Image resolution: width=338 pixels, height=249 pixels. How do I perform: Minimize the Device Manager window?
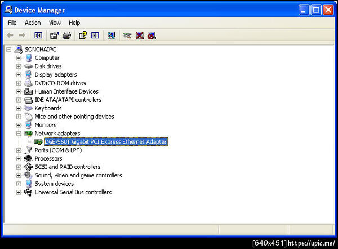(304, 10)
